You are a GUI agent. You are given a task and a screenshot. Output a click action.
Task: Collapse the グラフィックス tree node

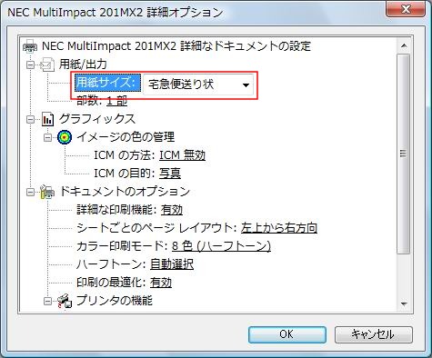[30, 119]
